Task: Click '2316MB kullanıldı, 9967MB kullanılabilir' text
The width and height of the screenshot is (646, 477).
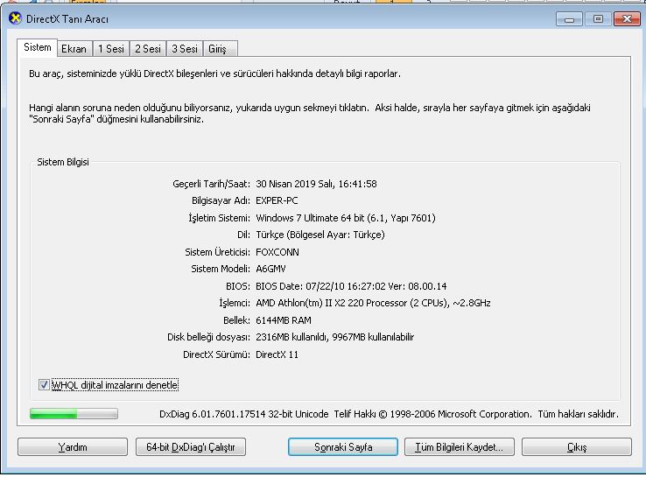Action: click(x=335, y=337)
